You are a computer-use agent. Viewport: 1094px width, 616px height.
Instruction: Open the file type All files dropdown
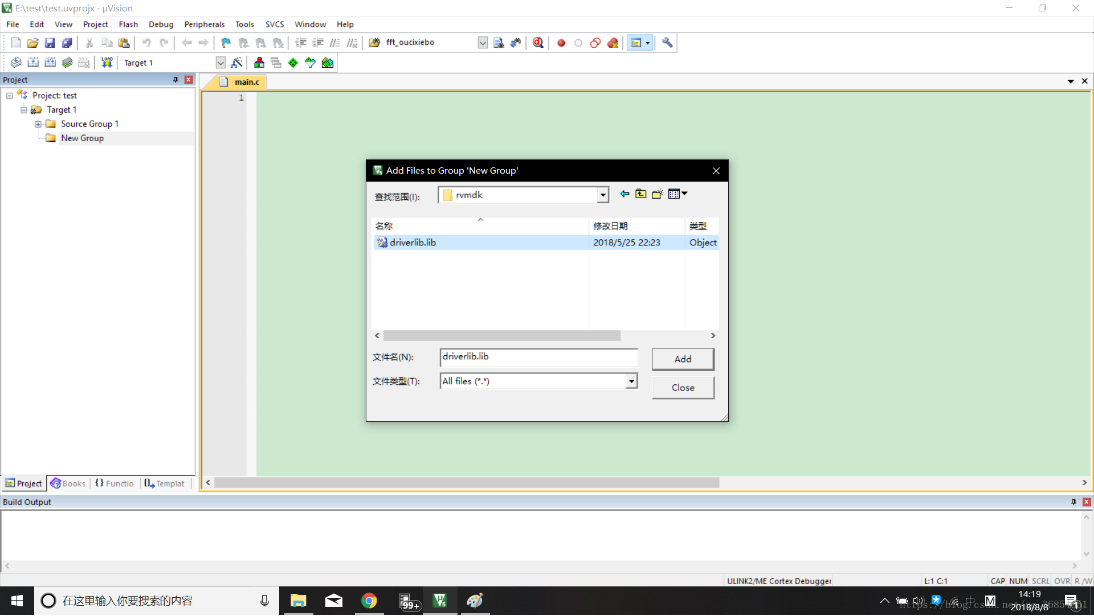coord(631,381)
